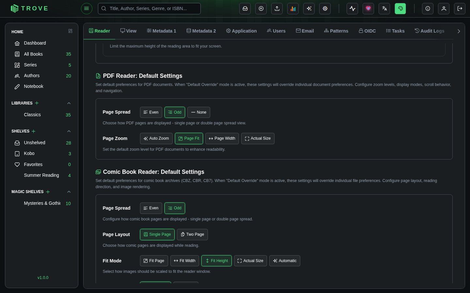This screenshot has width=470, height=293.
Task: Click the upload icon in top bar
Action: [277, 8]
